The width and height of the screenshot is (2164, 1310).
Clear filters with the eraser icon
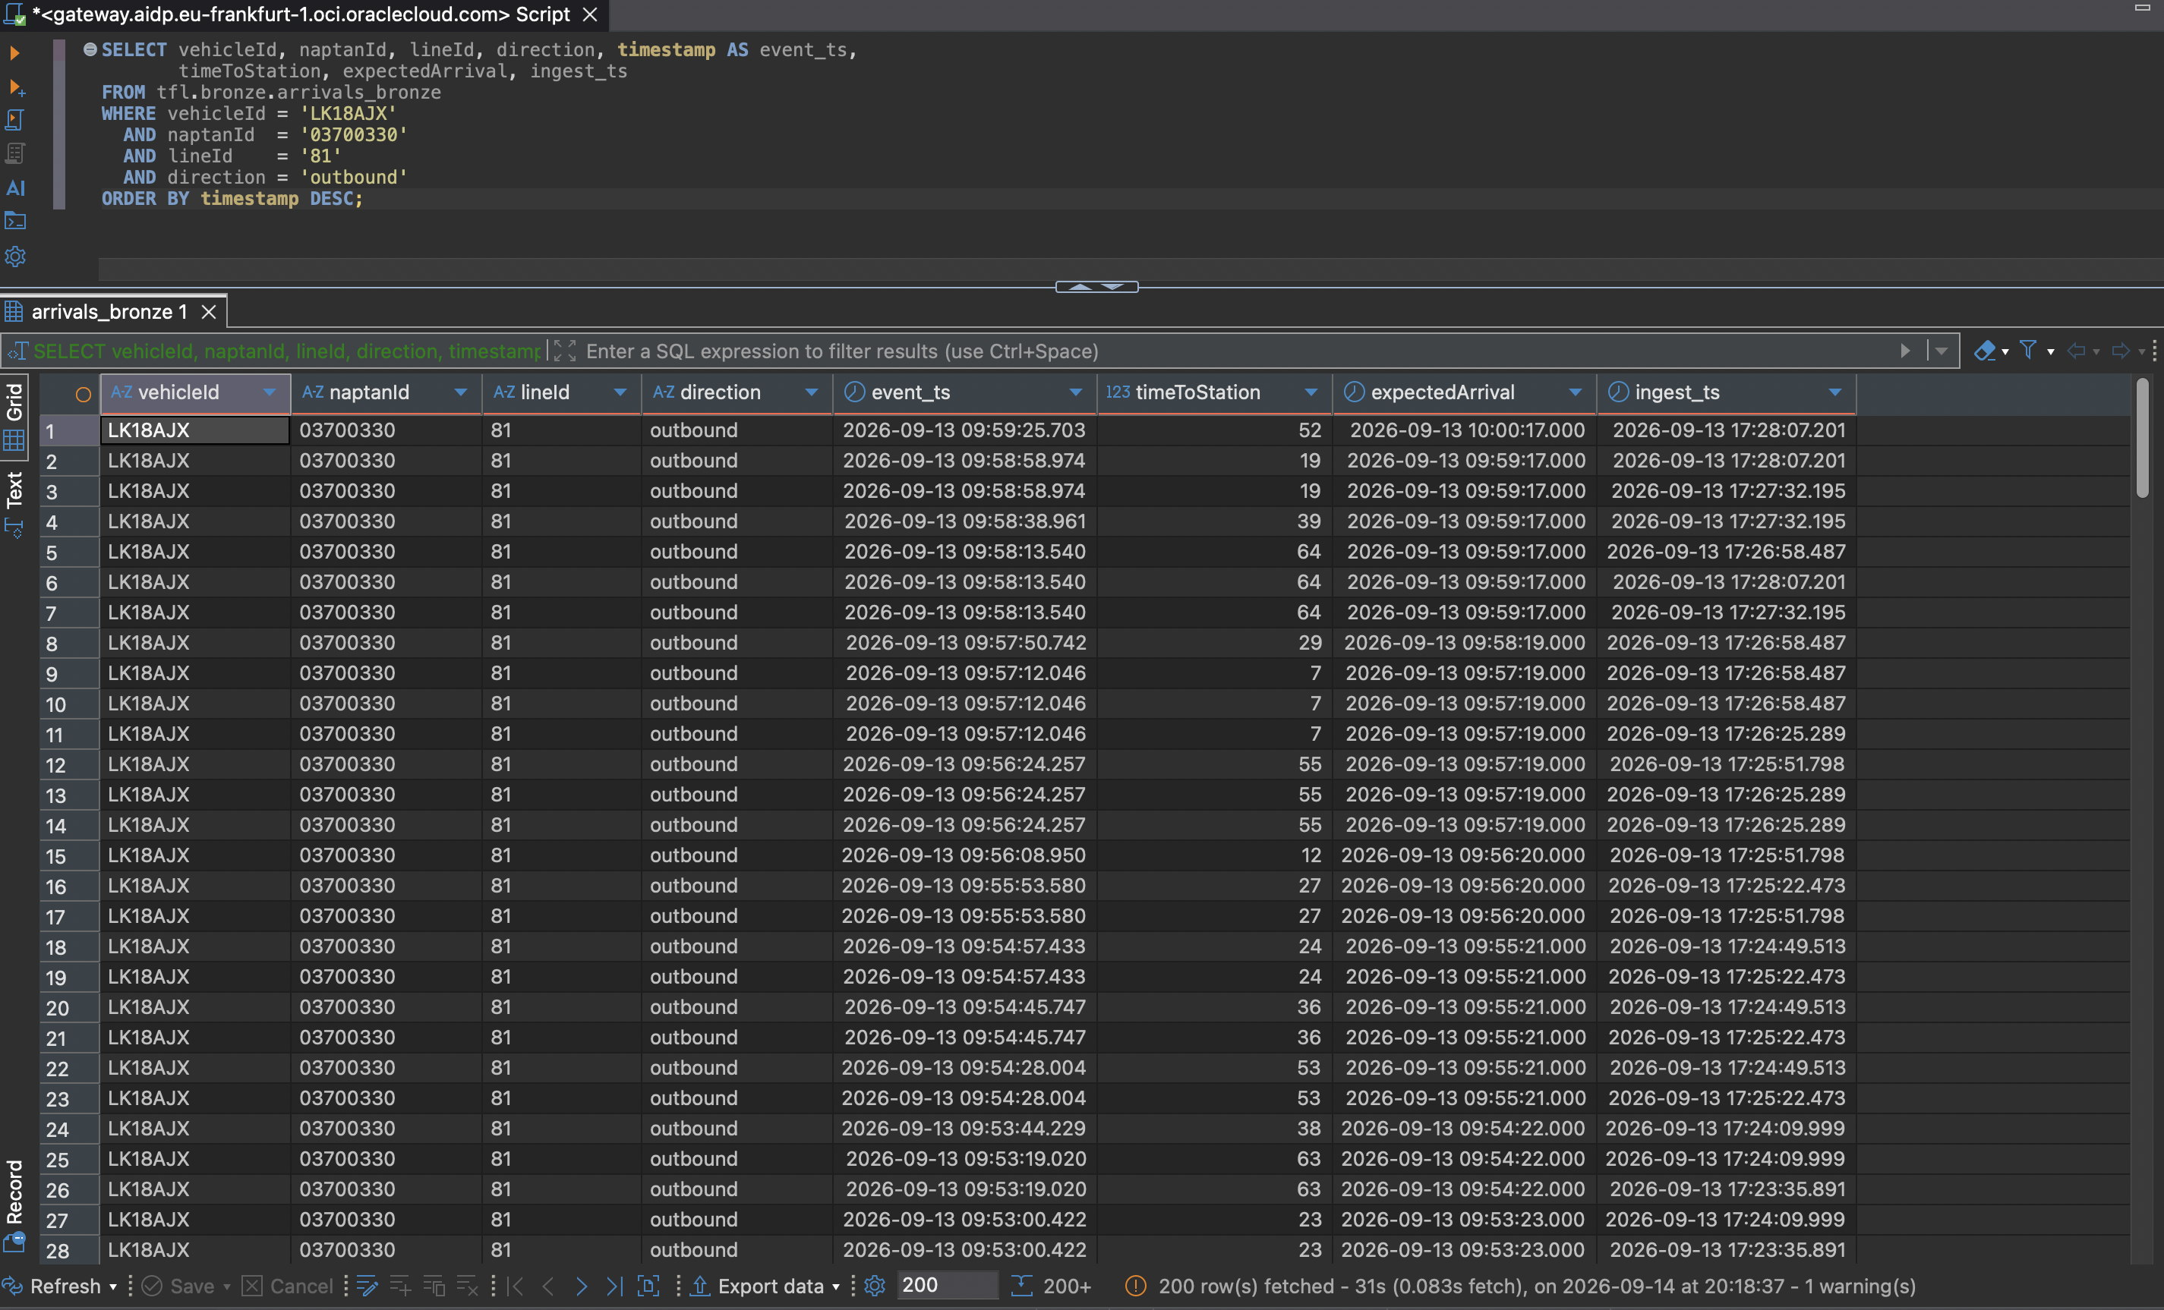tap(1984, 351)
